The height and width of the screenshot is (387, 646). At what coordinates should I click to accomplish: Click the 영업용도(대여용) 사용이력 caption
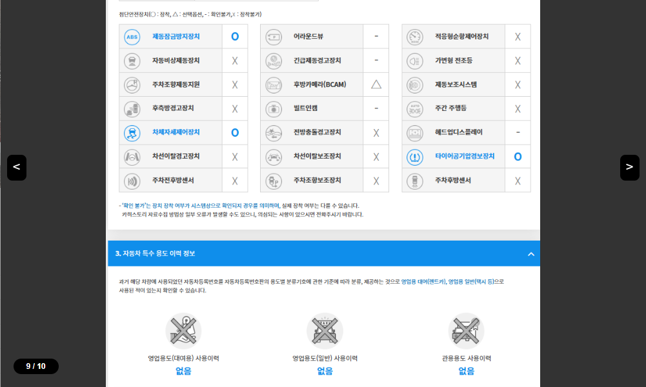pyautogui.click(x=183, y=358)
